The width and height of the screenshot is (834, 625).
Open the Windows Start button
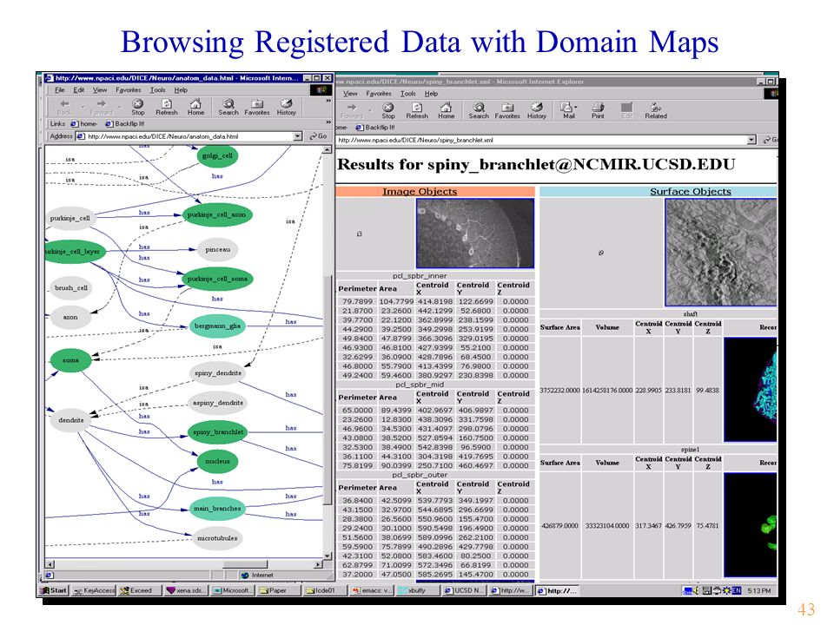click(55, 590)
